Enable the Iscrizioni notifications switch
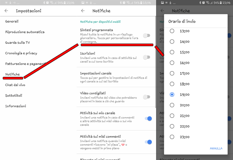This screenshot has width=233, height=160. coord(147,57)
